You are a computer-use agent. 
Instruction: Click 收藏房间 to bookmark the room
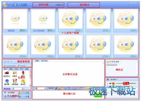[59, 5]
